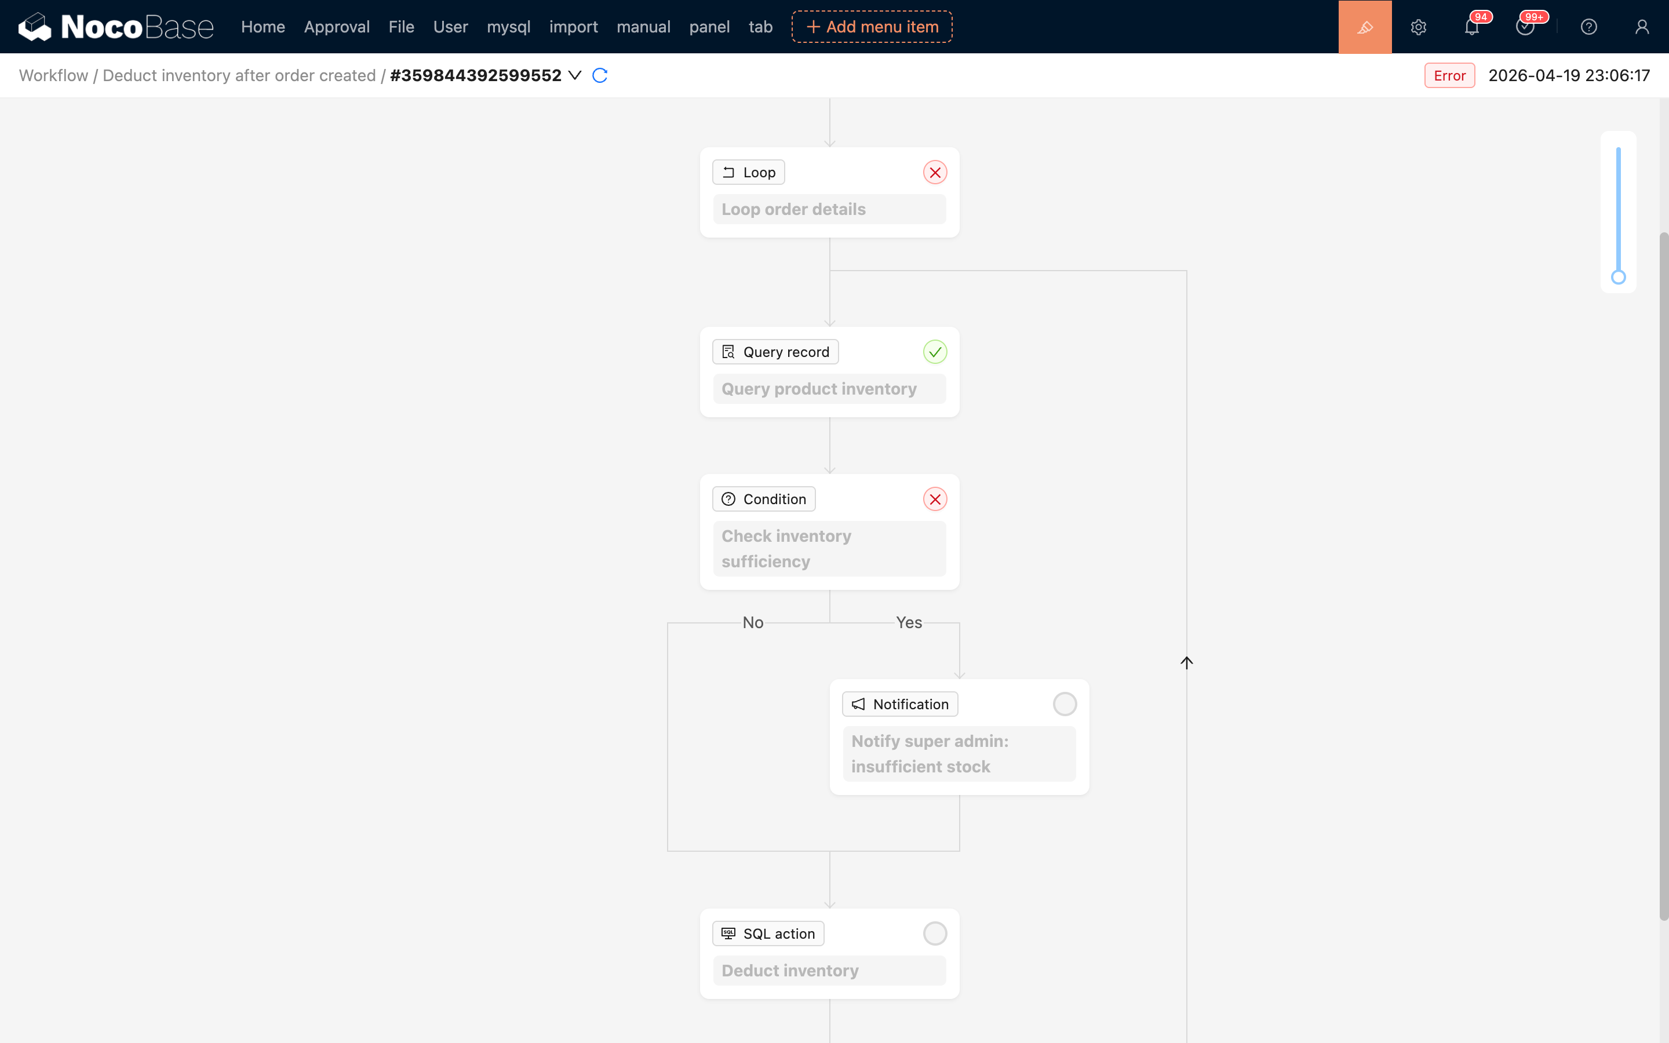Click the Notification node pending status circle
1669x1043 pixels.
pos(1064,703)
